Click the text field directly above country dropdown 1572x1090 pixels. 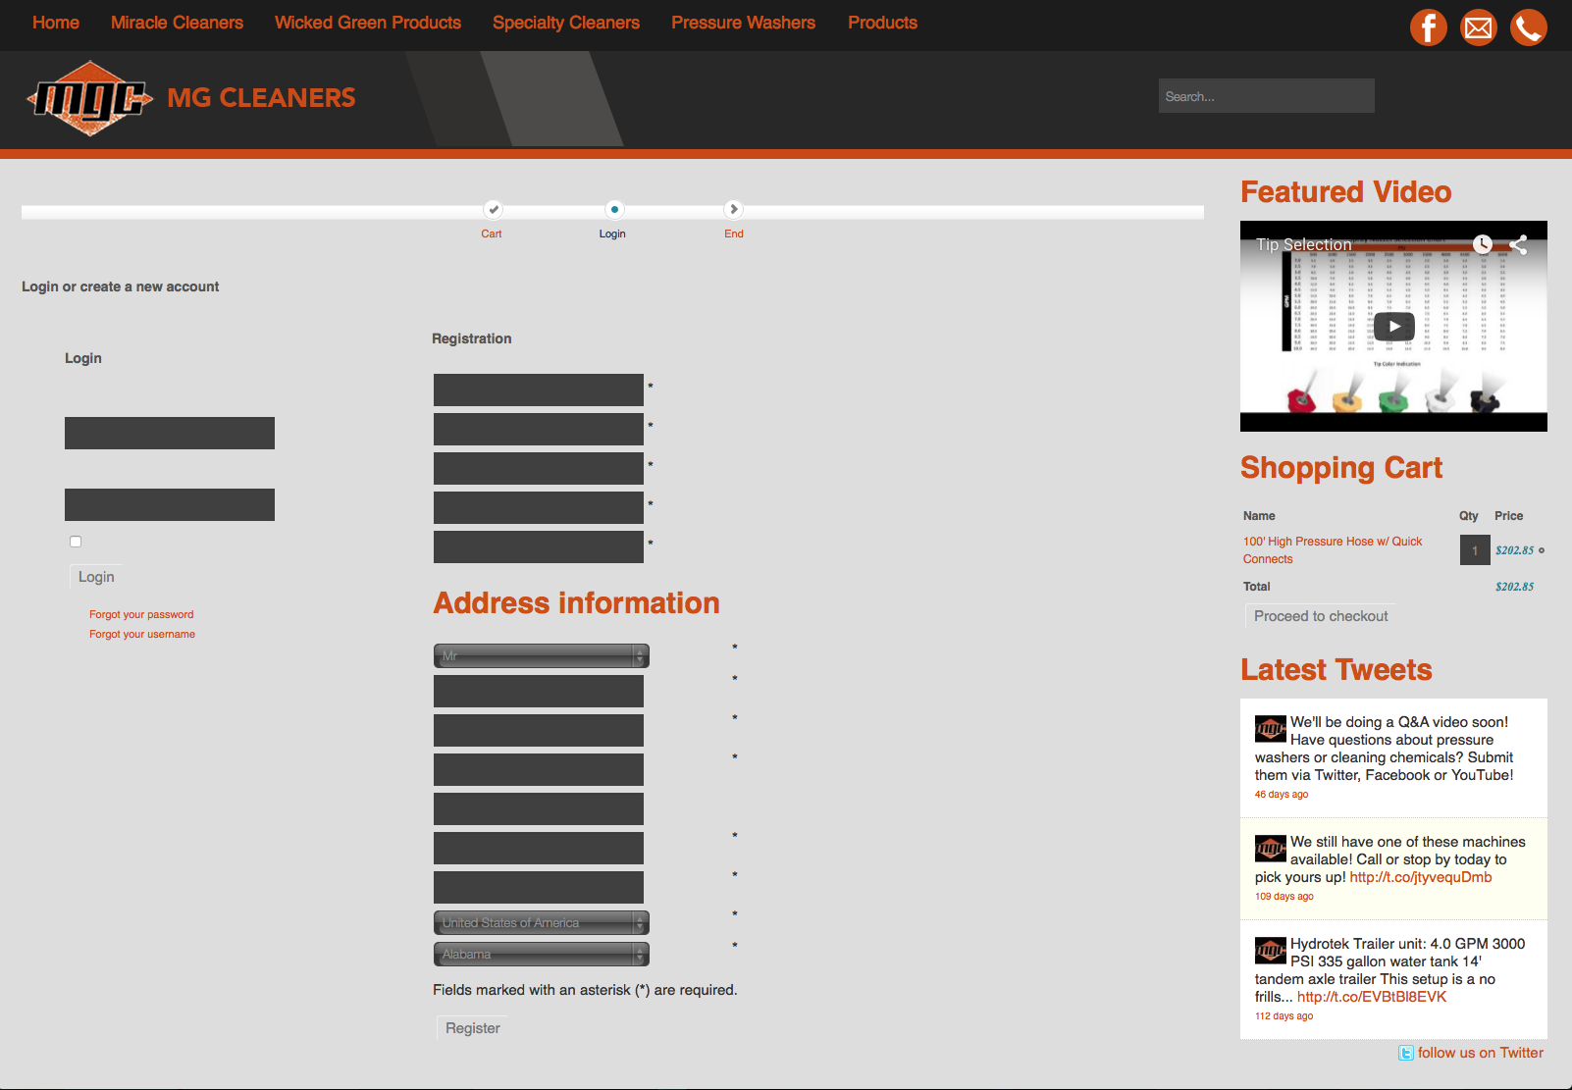(539, 888)
